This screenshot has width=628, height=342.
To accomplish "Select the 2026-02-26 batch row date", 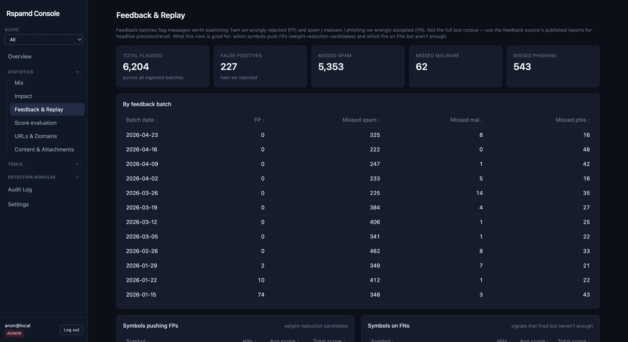I will coord(142,251).
